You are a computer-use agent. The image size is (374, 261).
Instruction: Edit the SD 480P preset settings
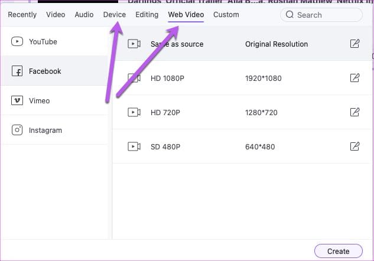(355, 146)
